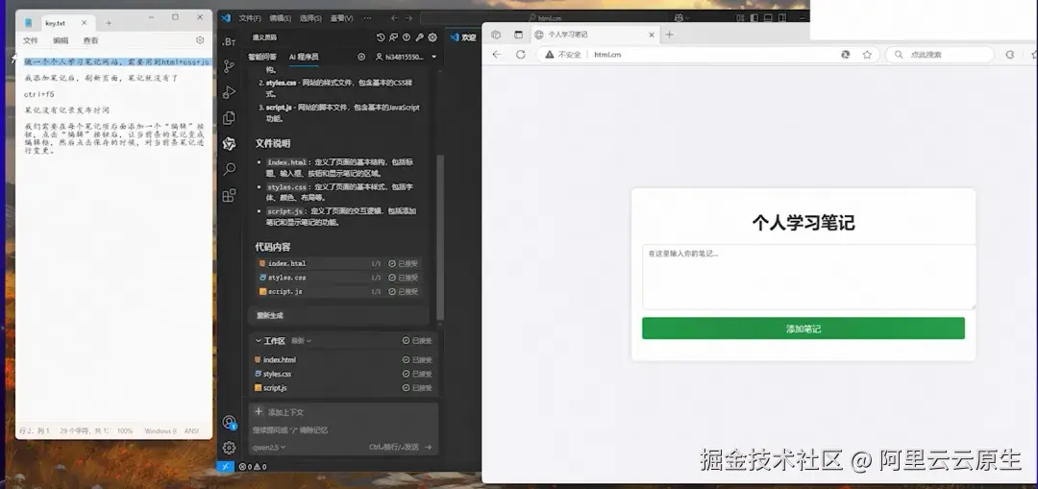Open Explorer files icon in activity bar
This screenshot has height=489, width=1038.
(x=229, y=118)
